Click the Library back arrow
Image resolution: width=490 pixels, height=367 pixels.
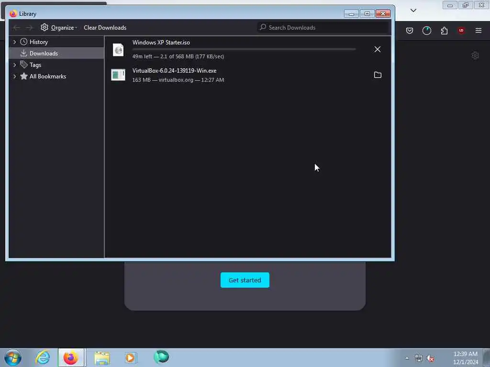[17, 28]
